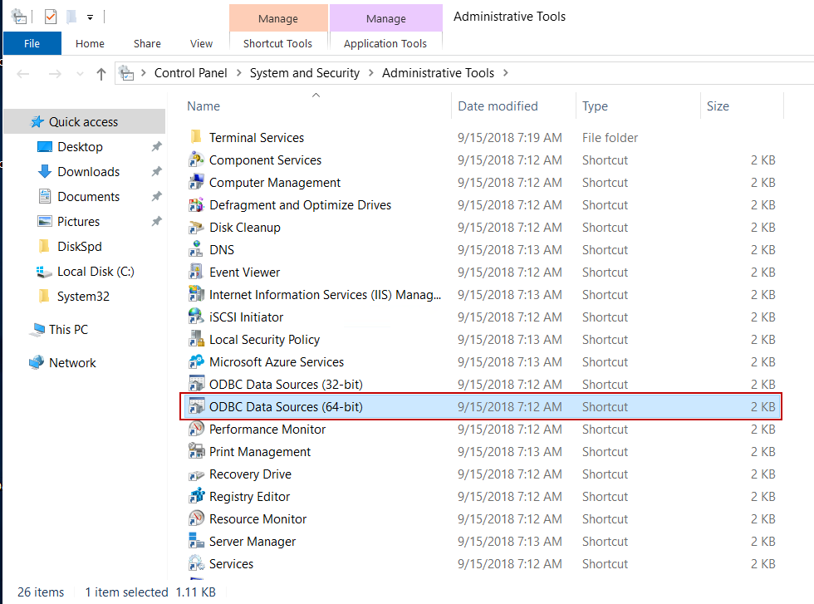Screen dimensions: 814x604
Task: Open Downloads in Quick access
Action: point(88,172)
